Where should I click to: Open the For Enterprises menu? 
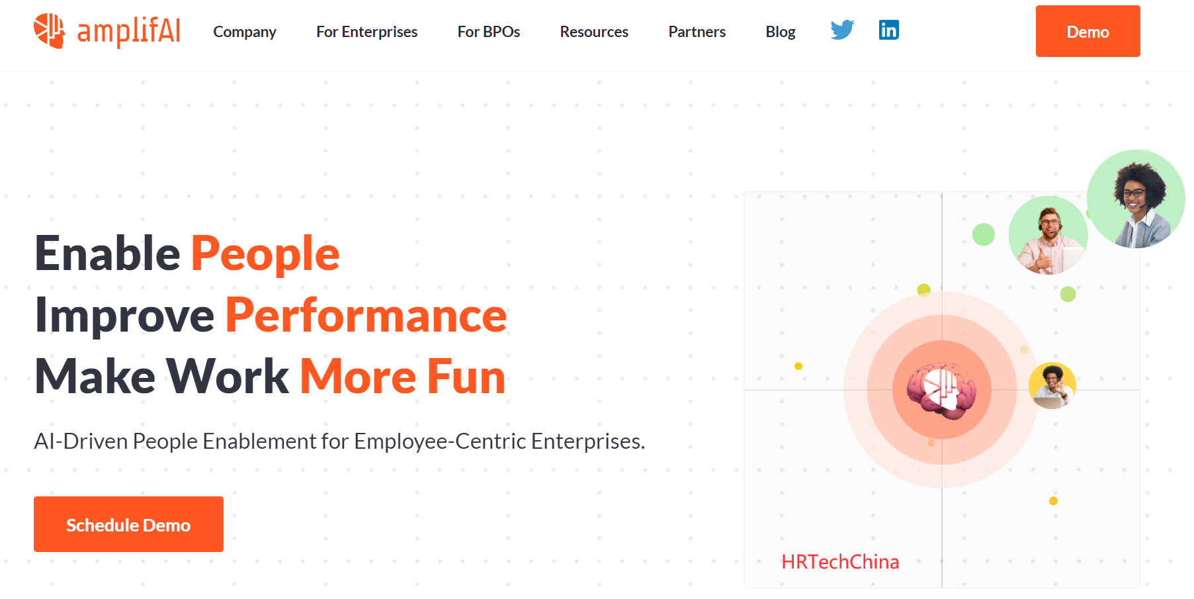(x=366, y=32)
